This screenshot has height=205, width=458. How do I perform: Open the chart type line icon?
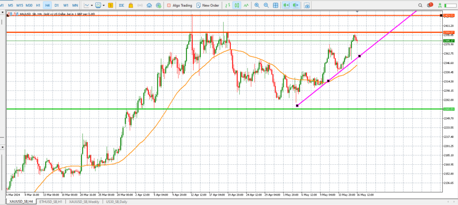[86, 5]
